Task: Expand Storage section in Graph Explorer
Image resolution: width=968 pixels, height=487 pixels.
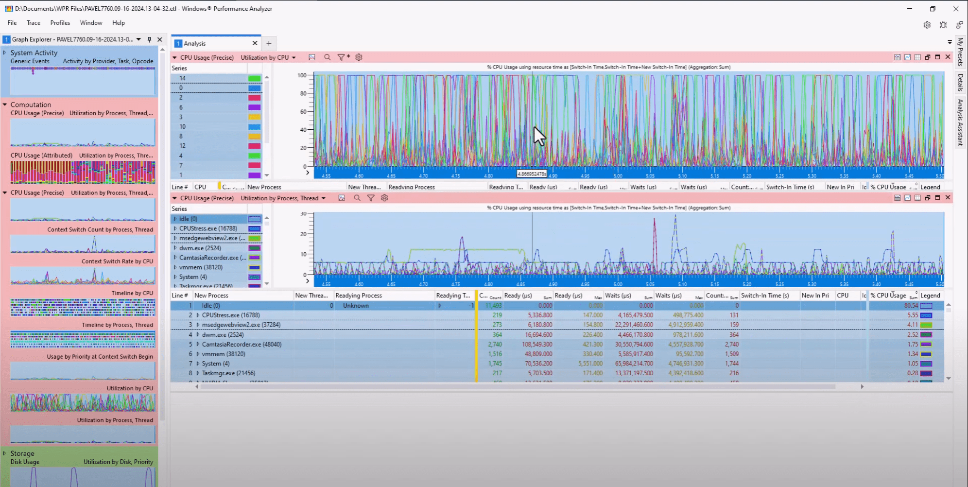Action: (5, 453)
